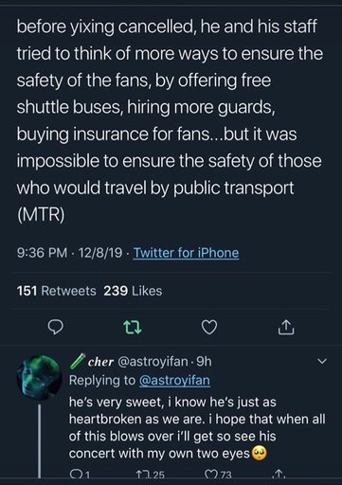This screenshot has height=485, width=342.
Task: Tap the 9:36 PM timestamp
Action: coord(42,253)
